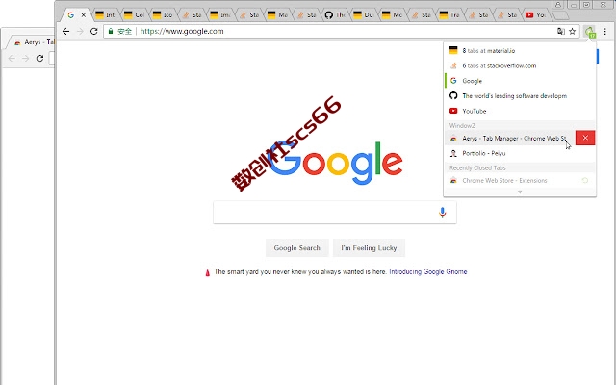The width and height of the screenshot is (616, 385).
Task: Click the Google Search button
Action: tap(297, 248)
